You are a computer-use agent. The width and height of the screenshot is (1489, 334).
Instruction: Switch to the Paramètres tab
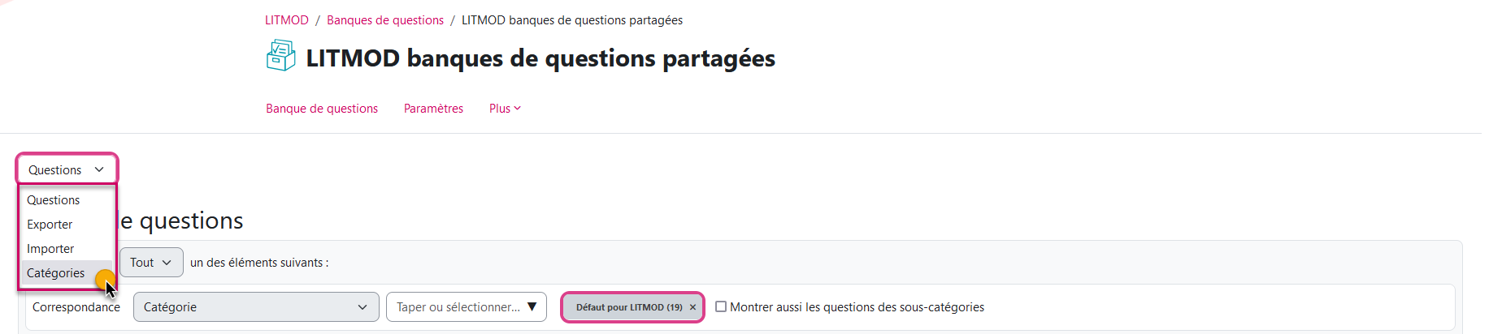[x=433, y=109]
